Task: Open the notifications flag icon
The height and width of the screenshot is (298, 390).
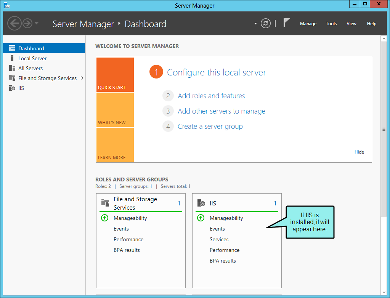Action: [287, 22]
